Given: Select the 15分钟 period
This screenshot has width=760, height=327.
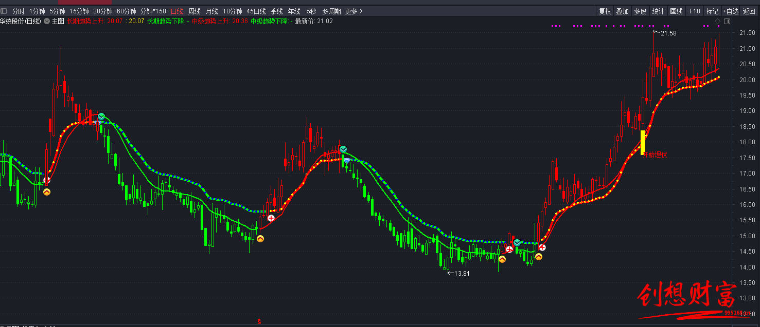Looking at the screenshot, I should coord(79,11).
